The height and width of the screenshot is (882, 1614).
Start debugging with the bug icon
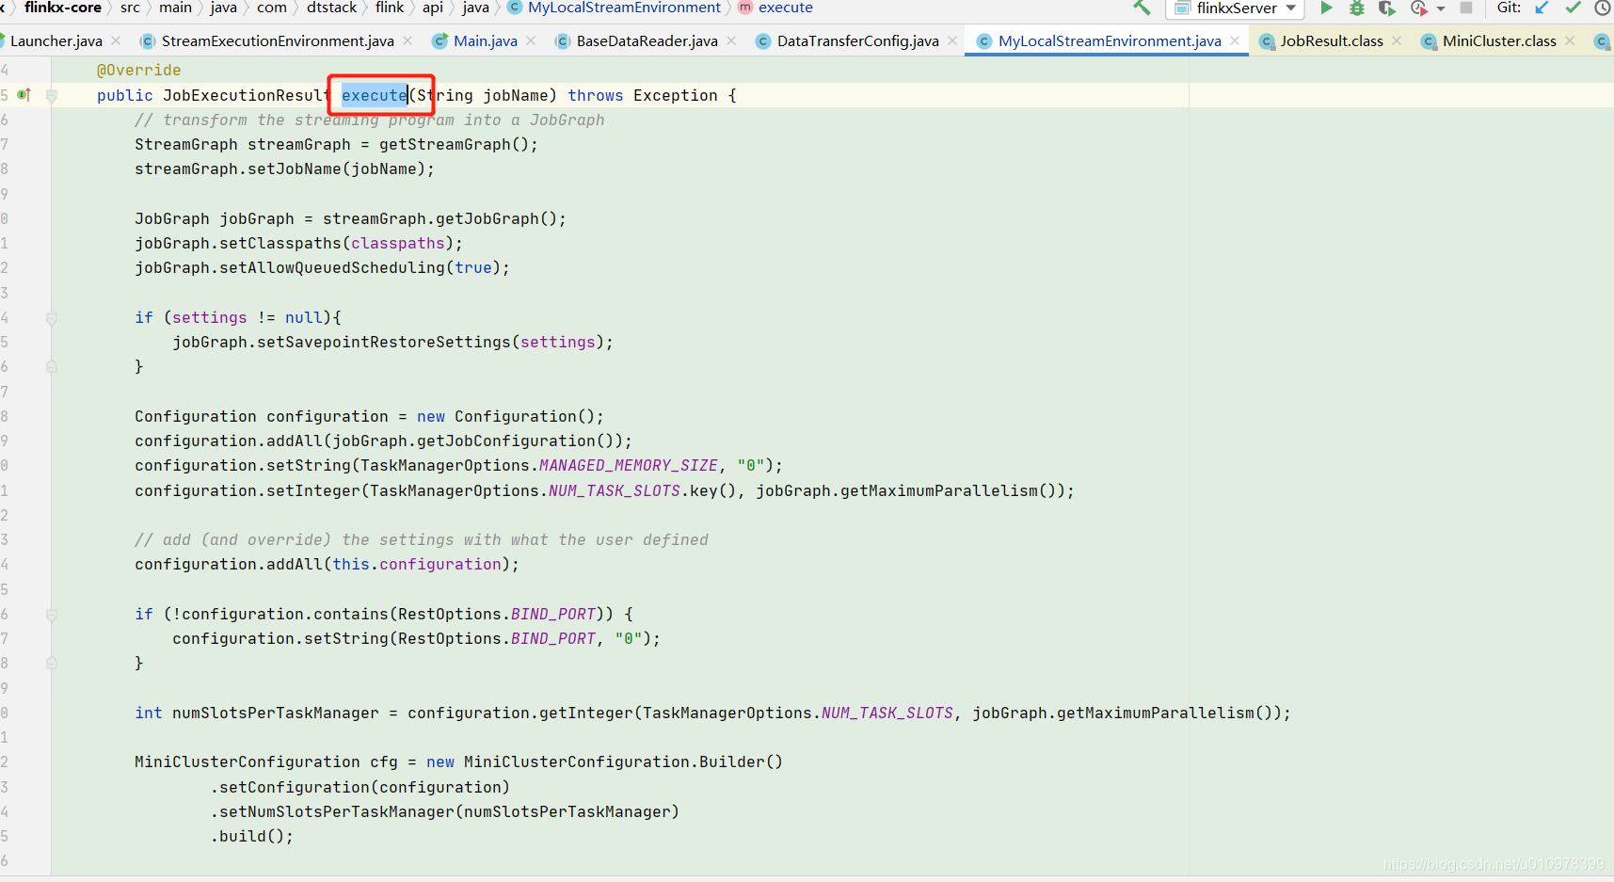(x=1356, y=8)
